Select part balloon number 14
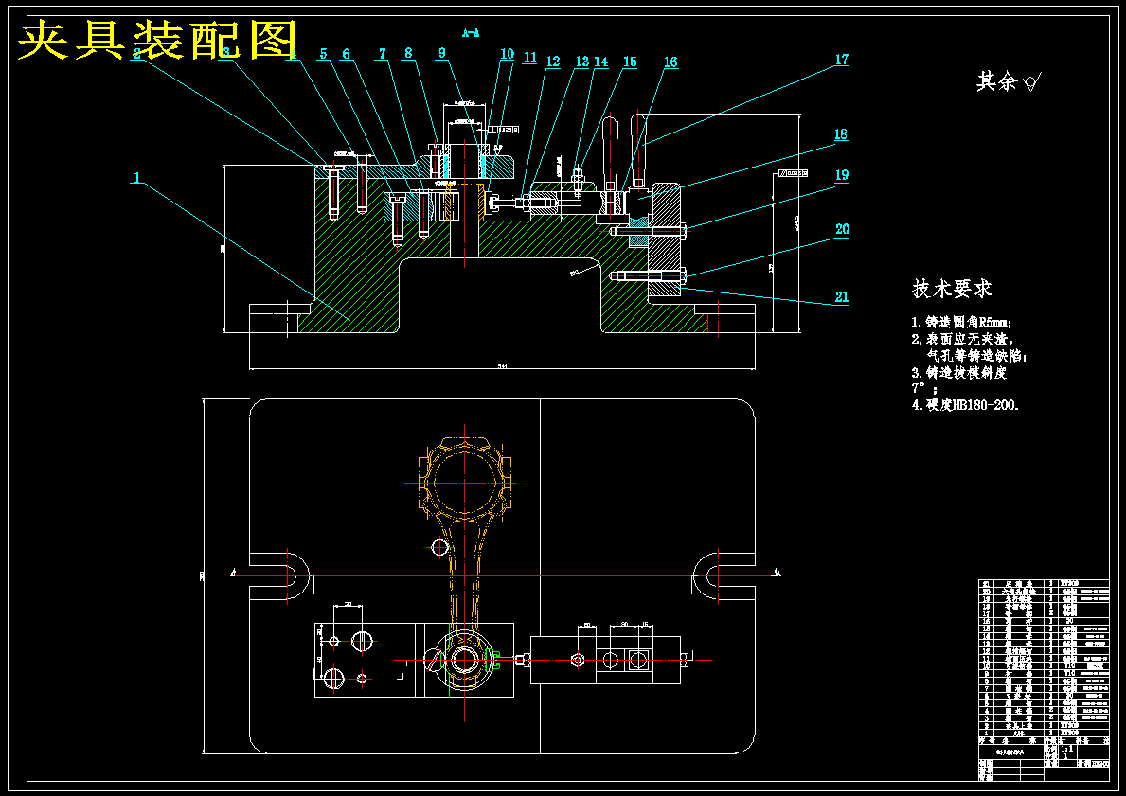Image resolution: width=1126 pixels, height=796 pixels. tap(601, 62)
